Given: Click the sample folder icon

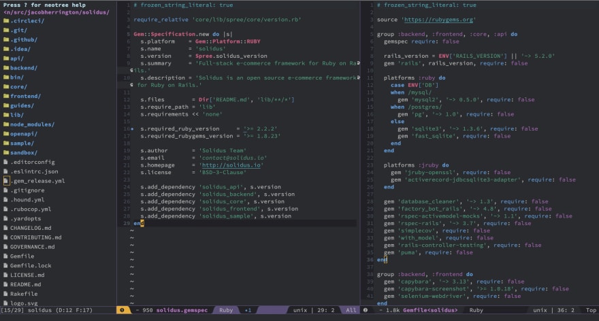Looking at the screenshot, I should click(6, 143).
